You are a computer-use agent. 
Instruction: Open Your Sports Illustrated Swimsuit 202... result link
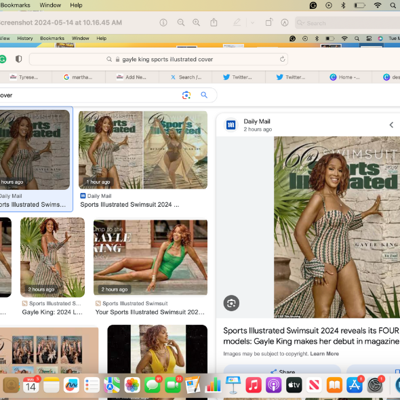[150, 312]
